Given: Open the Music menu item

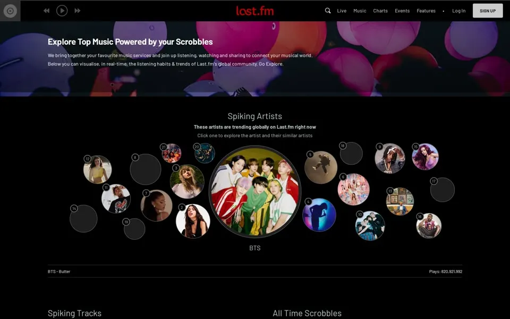Looking at the screenshot, I should (x=360, y=11).
